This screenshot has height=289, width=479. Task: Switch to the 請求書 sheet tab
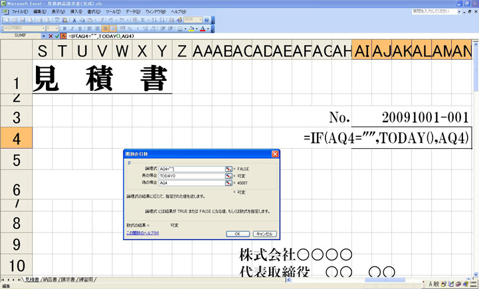[68, 280]
